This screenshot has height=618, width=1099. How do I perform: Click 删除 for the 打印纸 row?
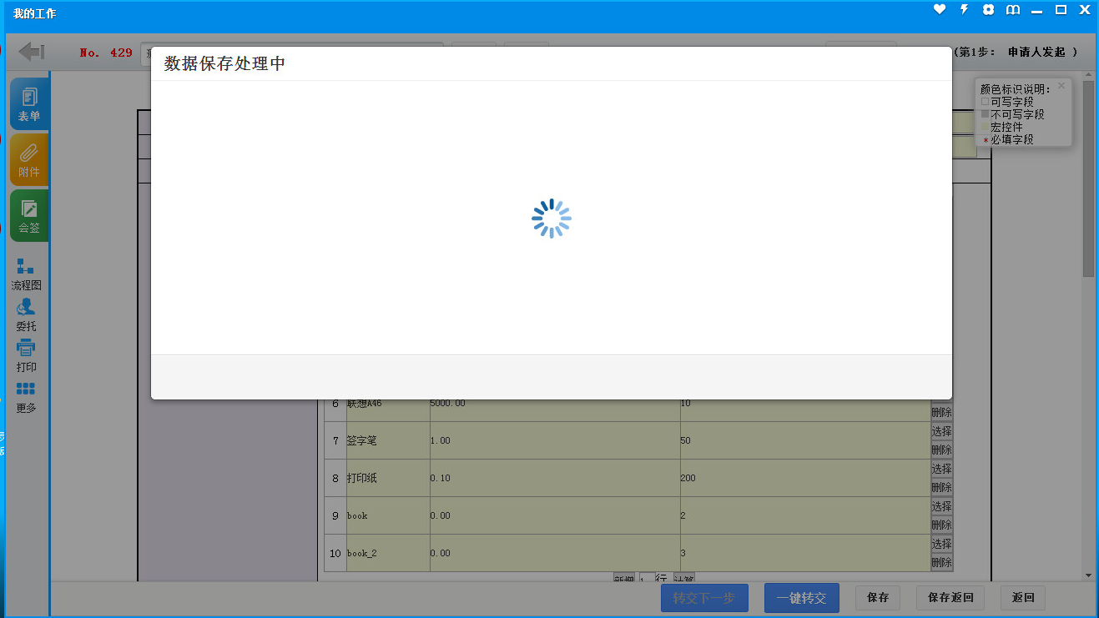[941, 487]
